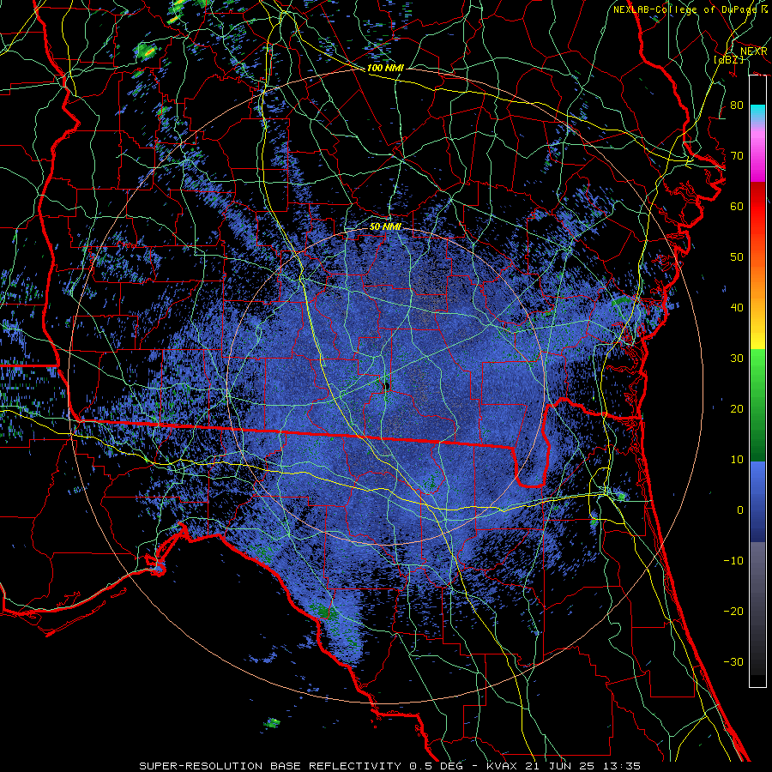Click the 40 value on the dBZ scale
This screenshot has height=772, width=772.
point(737,307)
